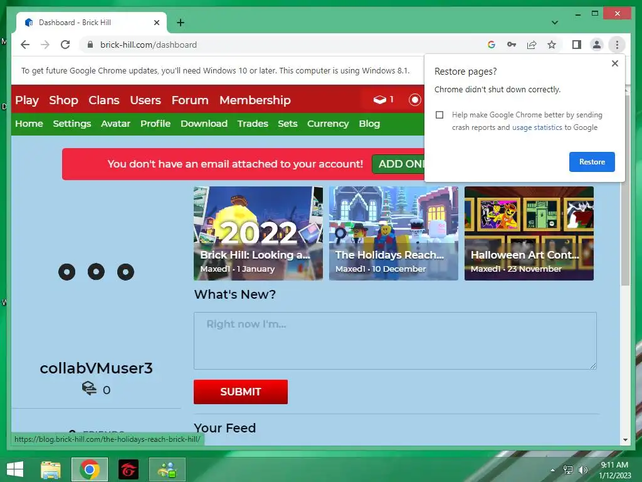Toggle the Chrome side panel icon
The image size is (642, 482).
point(577,45)
